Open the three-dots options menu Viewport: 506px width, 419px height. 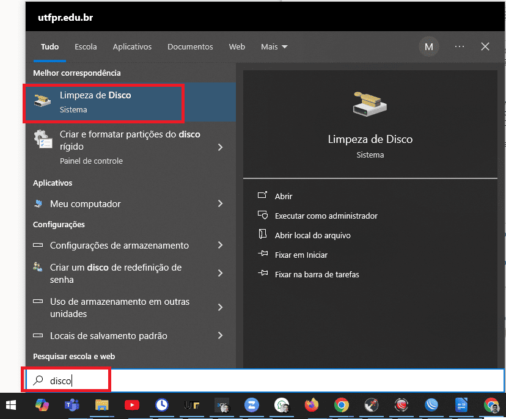(460, 47)
